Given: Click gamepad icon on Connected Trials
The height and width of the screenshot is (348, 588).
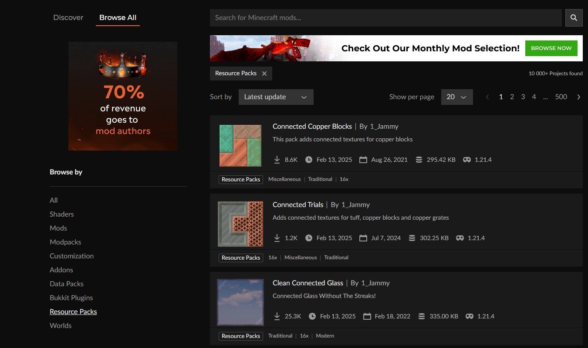Looking at the screenshot, I should pyautogui.click(x=460, y=238).
